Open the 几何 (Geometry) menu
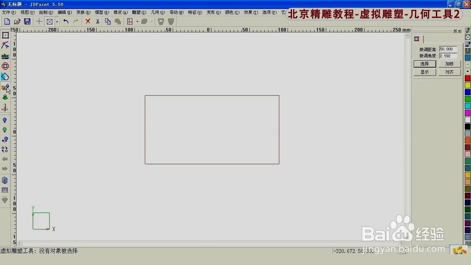 (158, 12)
